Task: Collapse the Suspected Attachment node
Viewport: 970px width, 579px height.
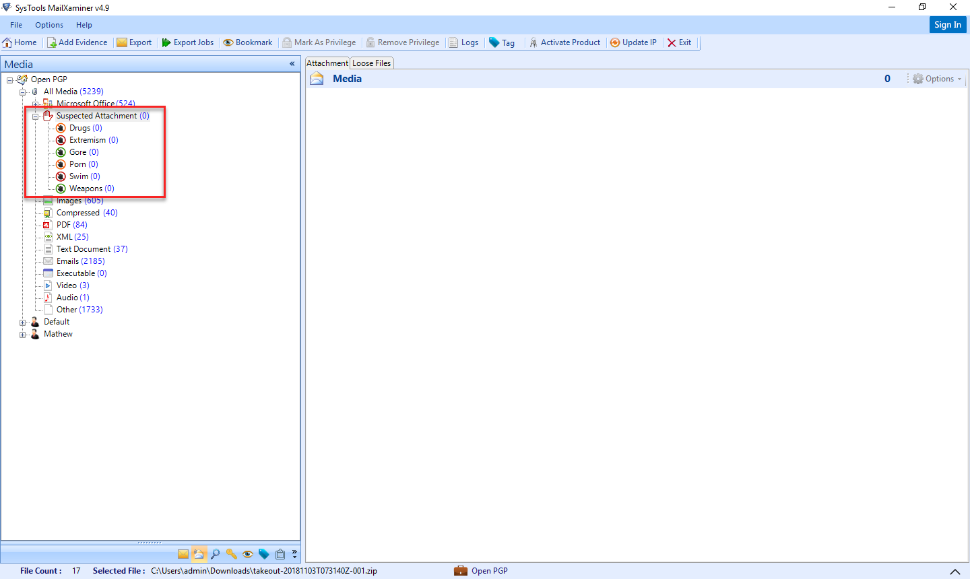Action: [36, 116]
